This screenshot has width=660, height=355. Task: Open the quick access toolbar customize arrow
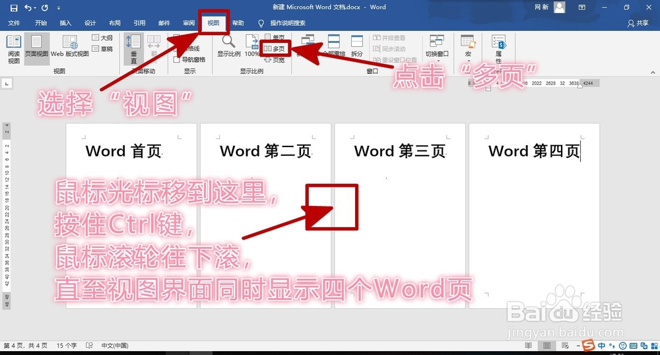(x=59, y=8)
